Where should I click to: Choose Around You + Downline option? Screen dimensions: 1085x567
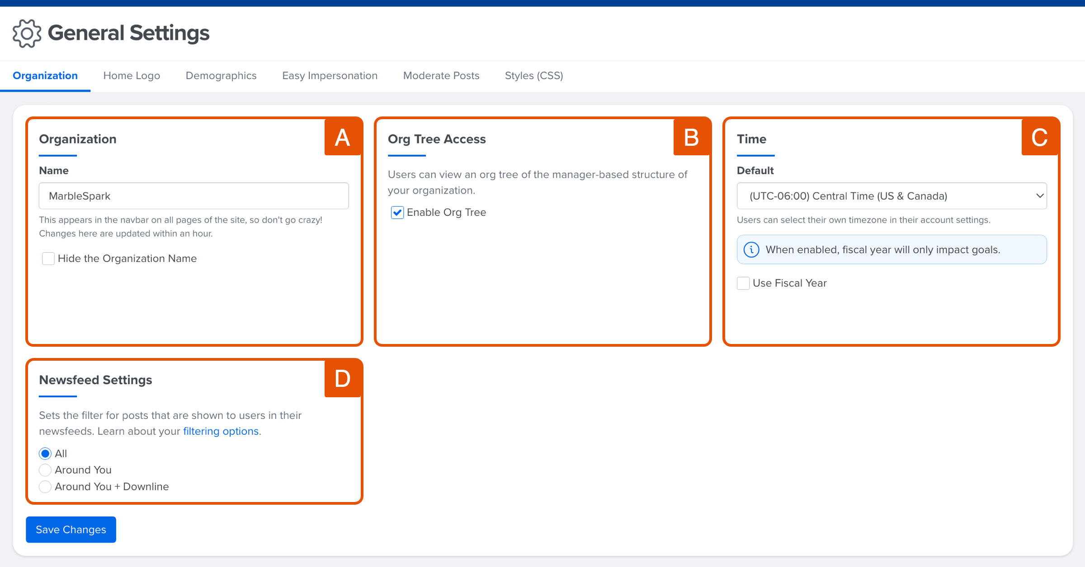(x=45, y=487)
